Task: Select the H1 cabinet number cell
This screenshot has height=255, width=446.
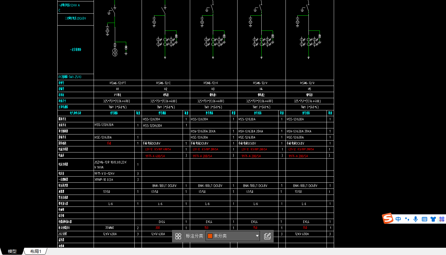Action: pyautogui.click(x=117, y=89)
